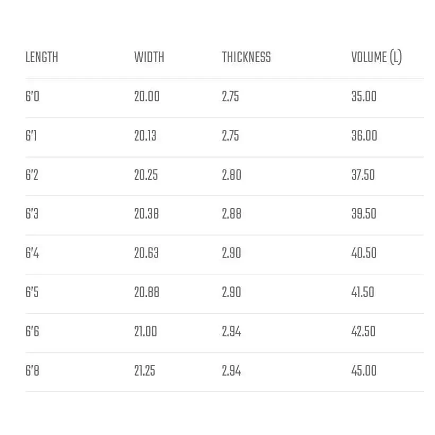Click the 45.00 volume value
The width and height of the screenshot is (435, 435).
(x=364, y=371)
